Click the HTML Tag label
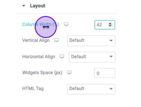The height and width of the screenshot is (107, 141). click(x=33, y=89)
